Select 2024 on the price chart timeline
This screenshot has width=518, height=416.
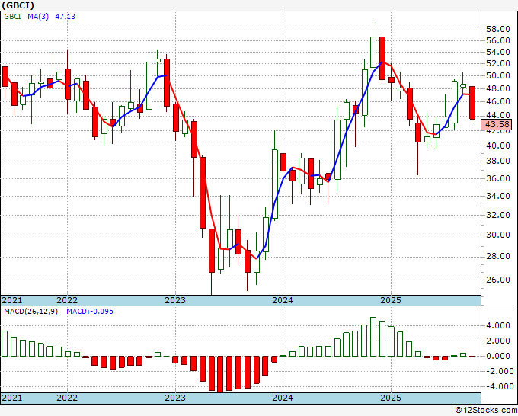coord(283,300)
